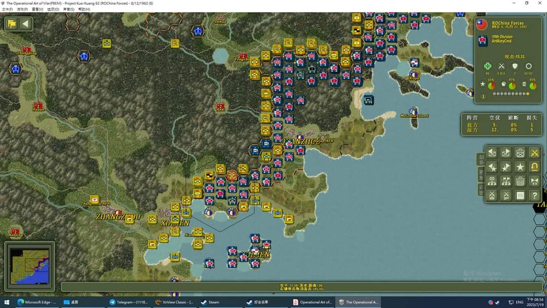Open Telegram from the Windows taskbar
The image size is (547, 308).
130,302
